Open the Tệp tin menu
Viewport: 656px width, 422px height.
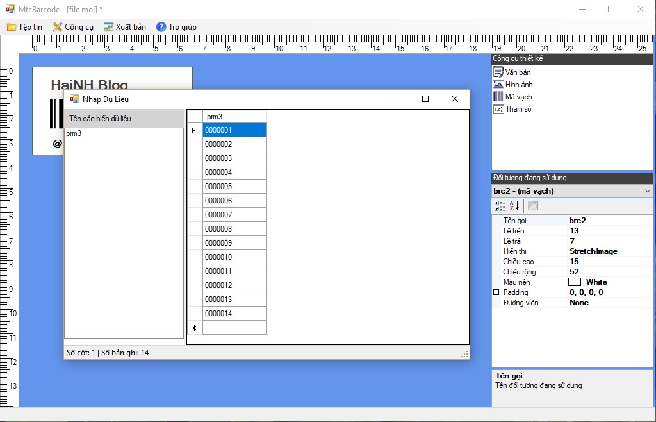(x=24, y=27)
